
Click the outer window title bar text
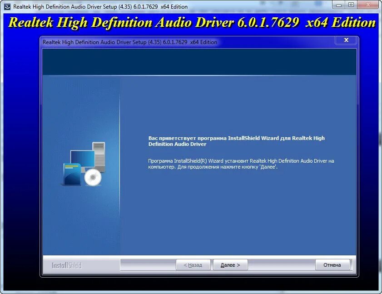[x=100, y=6]
